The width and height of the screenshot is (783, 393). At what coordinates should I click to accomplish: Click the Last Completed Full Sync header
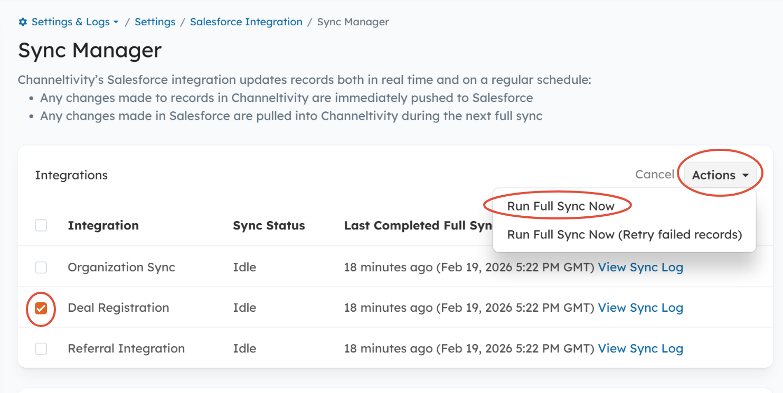(x=418, y=226)
